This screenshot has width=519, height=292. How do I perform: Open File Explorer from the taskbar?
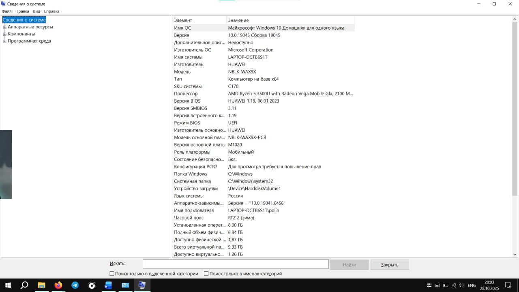(41, 285)
